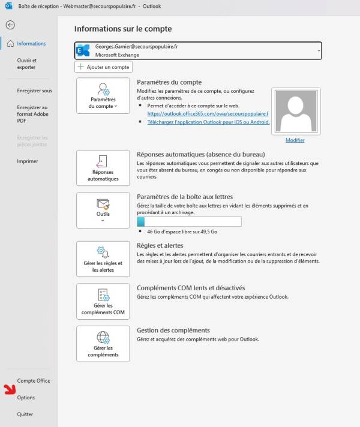
Task: Click the Microsoft Exchange account icon
Action: pyautogui.click(x=83, y=50)
